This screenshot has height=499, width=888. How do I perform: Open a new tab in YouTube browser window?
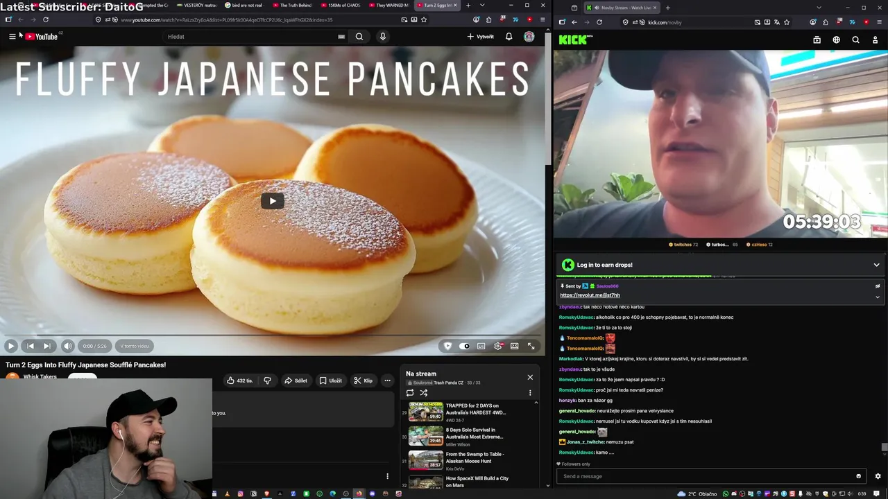pyautogui.click(x=468, y=6)
